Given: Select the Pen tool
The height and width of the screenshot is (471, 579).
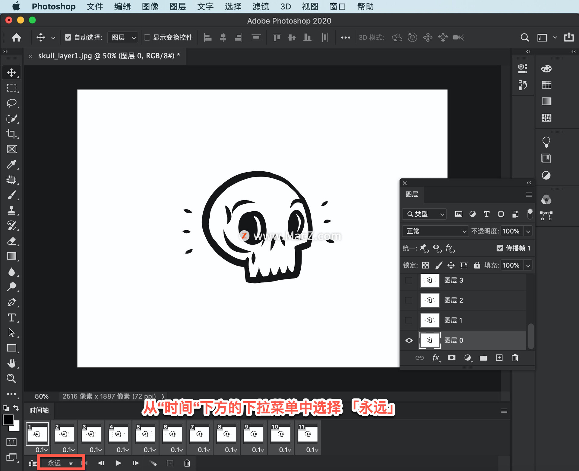Looking at the screenshot, I should tap(11, 302).
